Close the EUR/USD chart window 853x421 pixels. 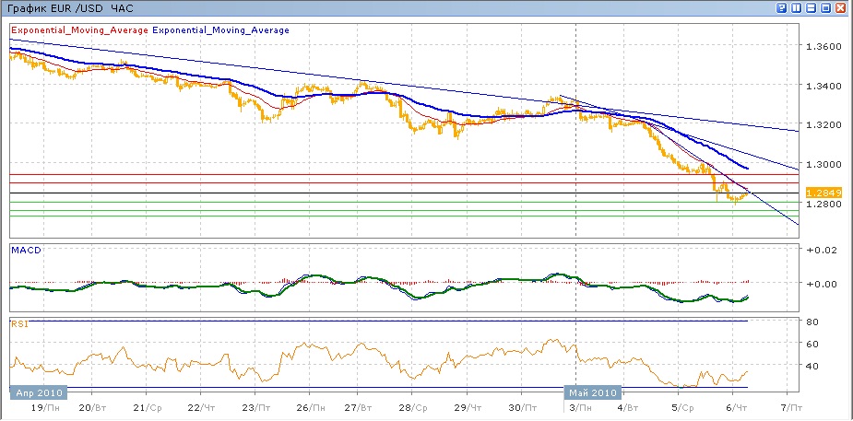click(x=841, y=7)
